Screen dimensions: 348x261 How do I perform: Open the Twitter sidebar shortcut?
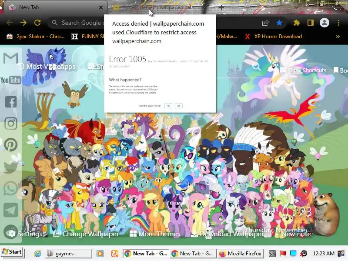click(x=10, y=167)
